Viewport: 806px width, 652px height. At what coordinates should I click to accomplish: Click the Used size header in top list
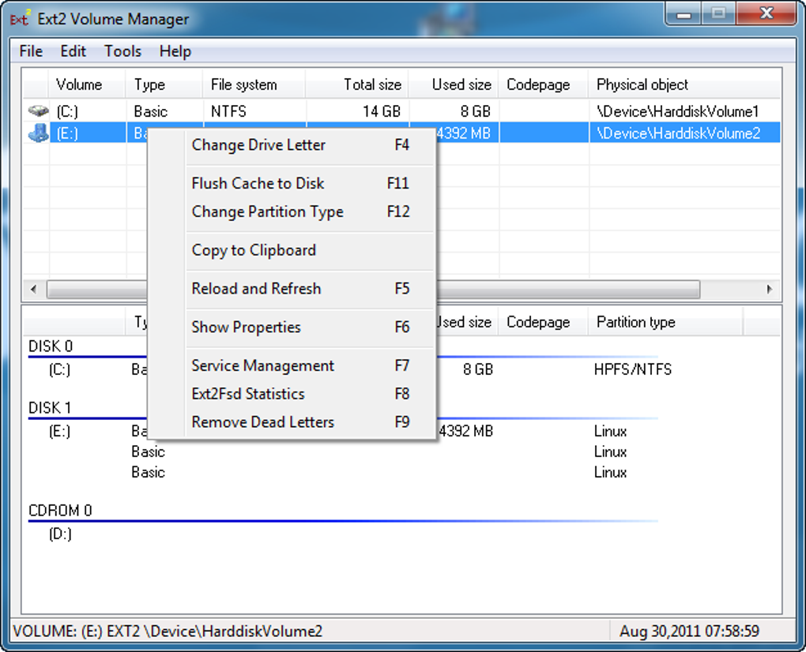[454, 84]
